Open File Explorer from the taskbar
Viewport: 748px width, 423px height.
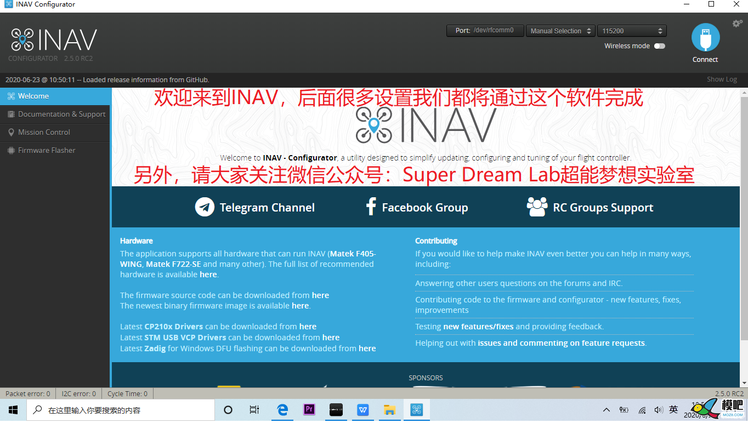(389, 410)
